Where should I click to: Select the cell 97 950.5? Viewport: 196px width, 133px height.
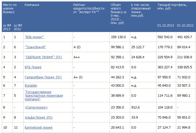(164, 77)
